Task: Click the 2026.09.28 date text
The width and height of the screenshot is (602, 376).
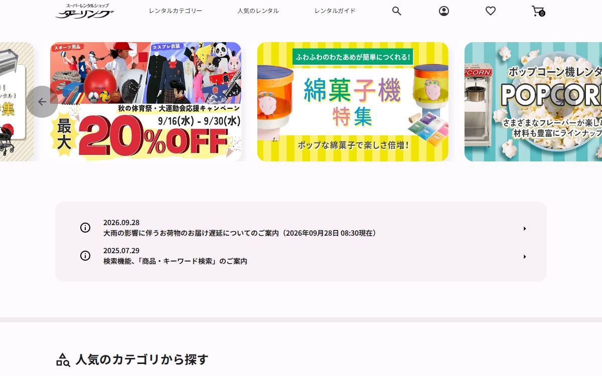Action: pyautogui.click(x=121, y=223)
